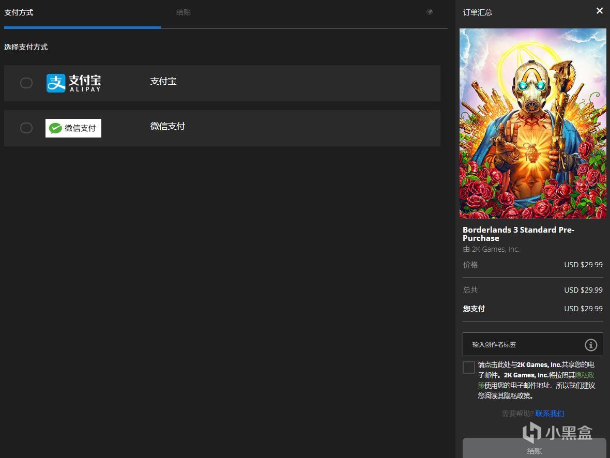Viewport: 610px width, 458px height.
Task: Click the 总共 USD $29.99 value
Action: (x=583, y=290)
